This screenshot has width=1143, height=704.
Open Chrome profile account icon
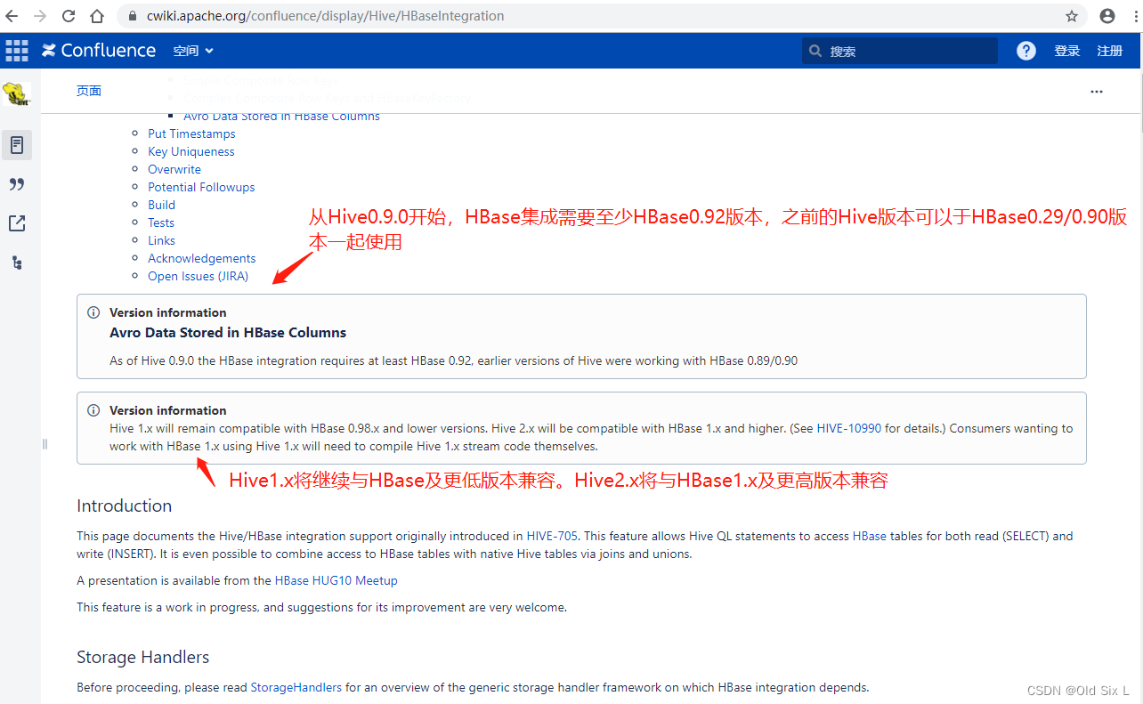click(x=1107, y=16)
